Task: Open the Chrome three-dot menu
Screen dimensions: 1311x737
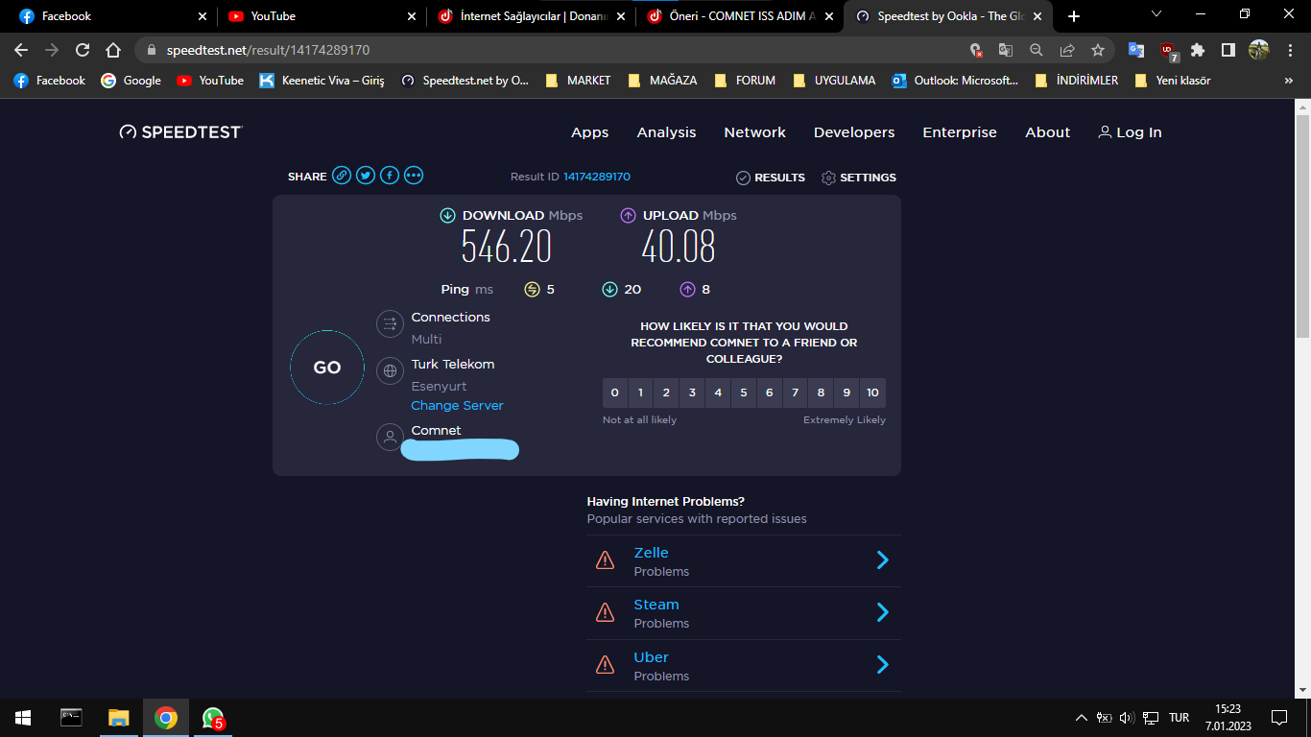Action: 1288,50
